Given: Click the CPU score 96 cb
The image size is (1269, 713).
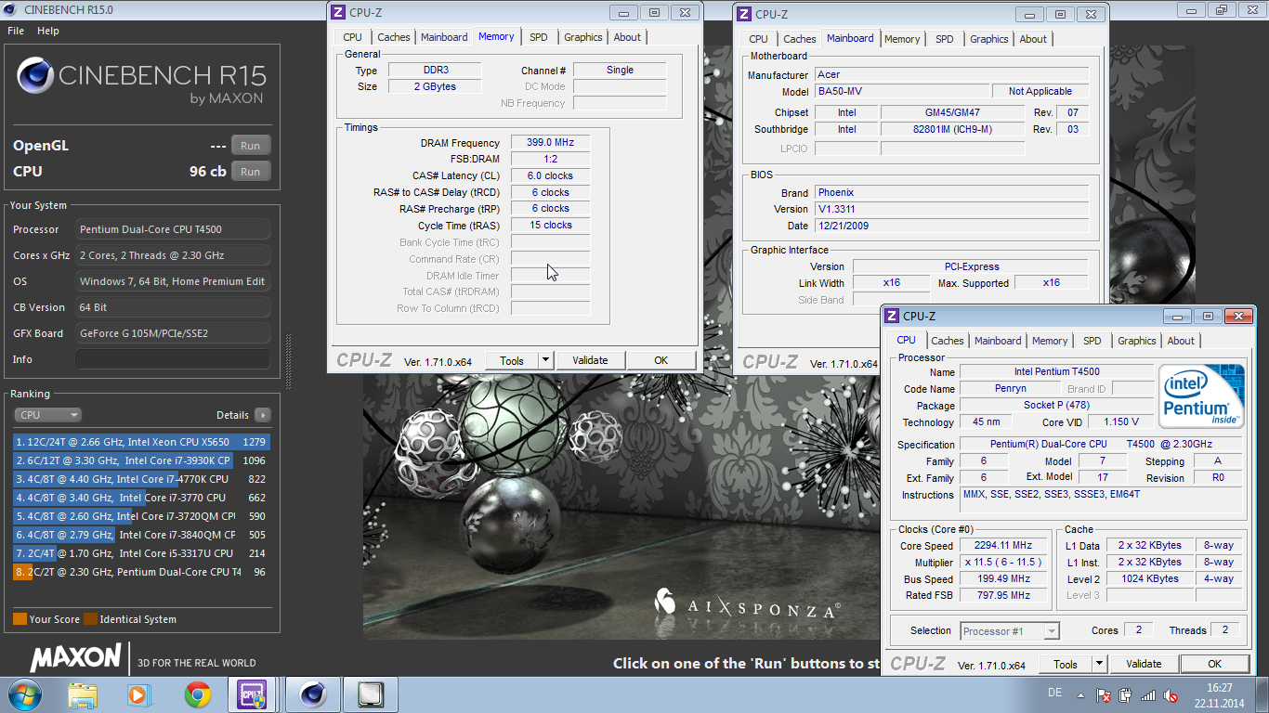Looking at the screenshot, I should click(208, 172).
